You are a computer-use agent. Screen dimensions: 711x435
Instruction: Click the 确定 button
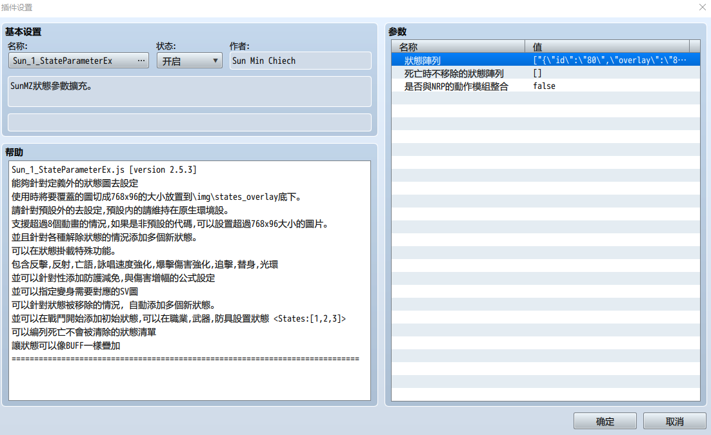pos(605,421)
